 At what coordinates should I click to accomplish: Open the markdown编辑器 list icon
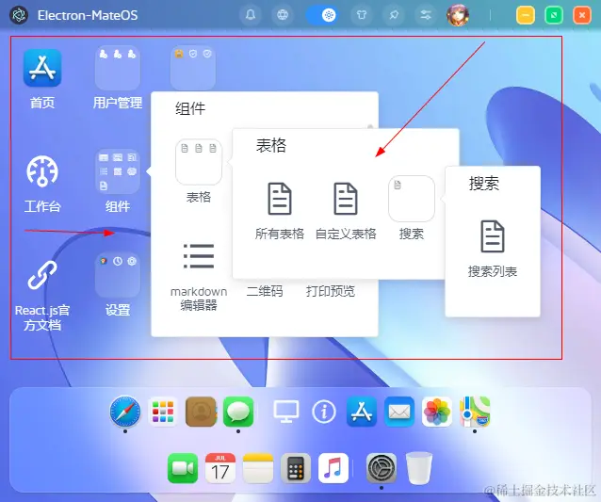point(199,256)
